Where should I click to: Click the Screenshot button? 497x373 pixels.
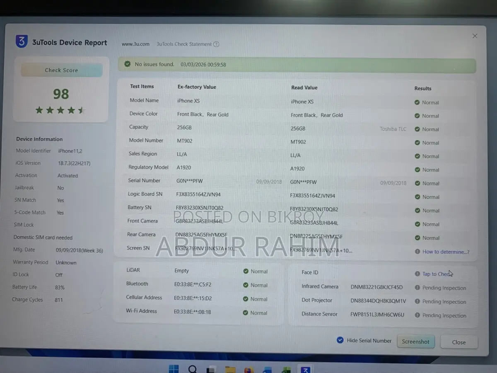point(415,342)
